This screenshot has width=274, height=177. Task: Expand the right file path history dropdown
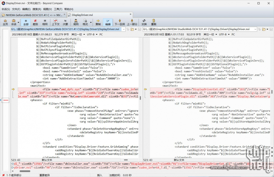(255, 29)
